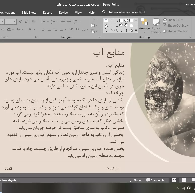Toggle the Notes pane
Viewport: 195px width, 193px height.
(135, 180)
